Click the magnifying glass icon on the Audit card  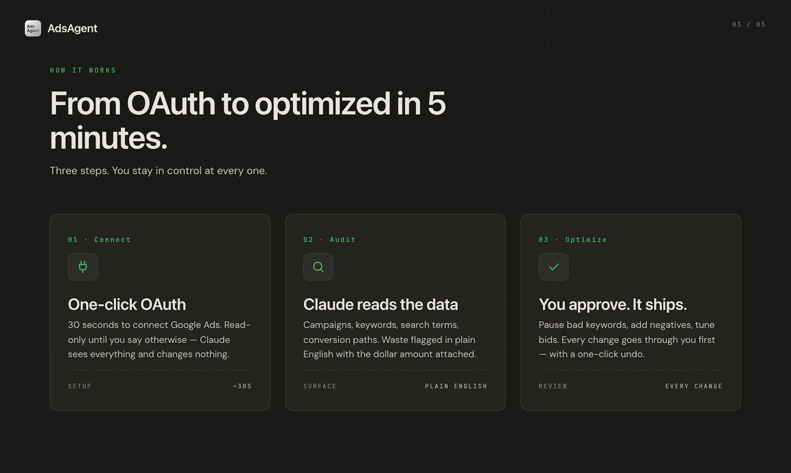tap(318, 267)
